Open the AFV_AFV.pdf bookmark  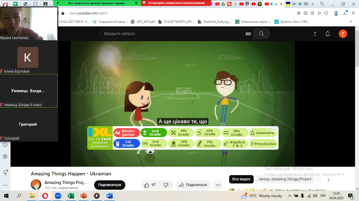[x=143, y=22]
